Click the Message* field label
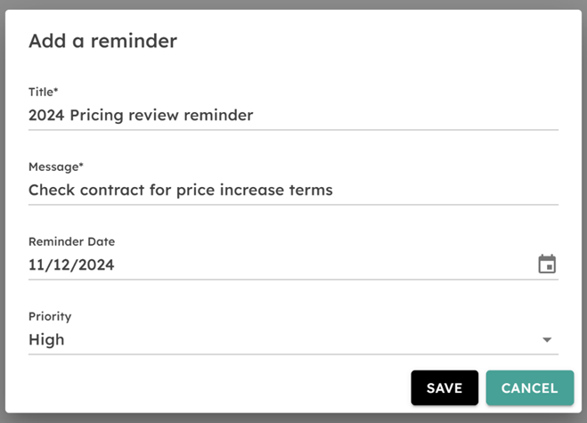 click(56, 167)
